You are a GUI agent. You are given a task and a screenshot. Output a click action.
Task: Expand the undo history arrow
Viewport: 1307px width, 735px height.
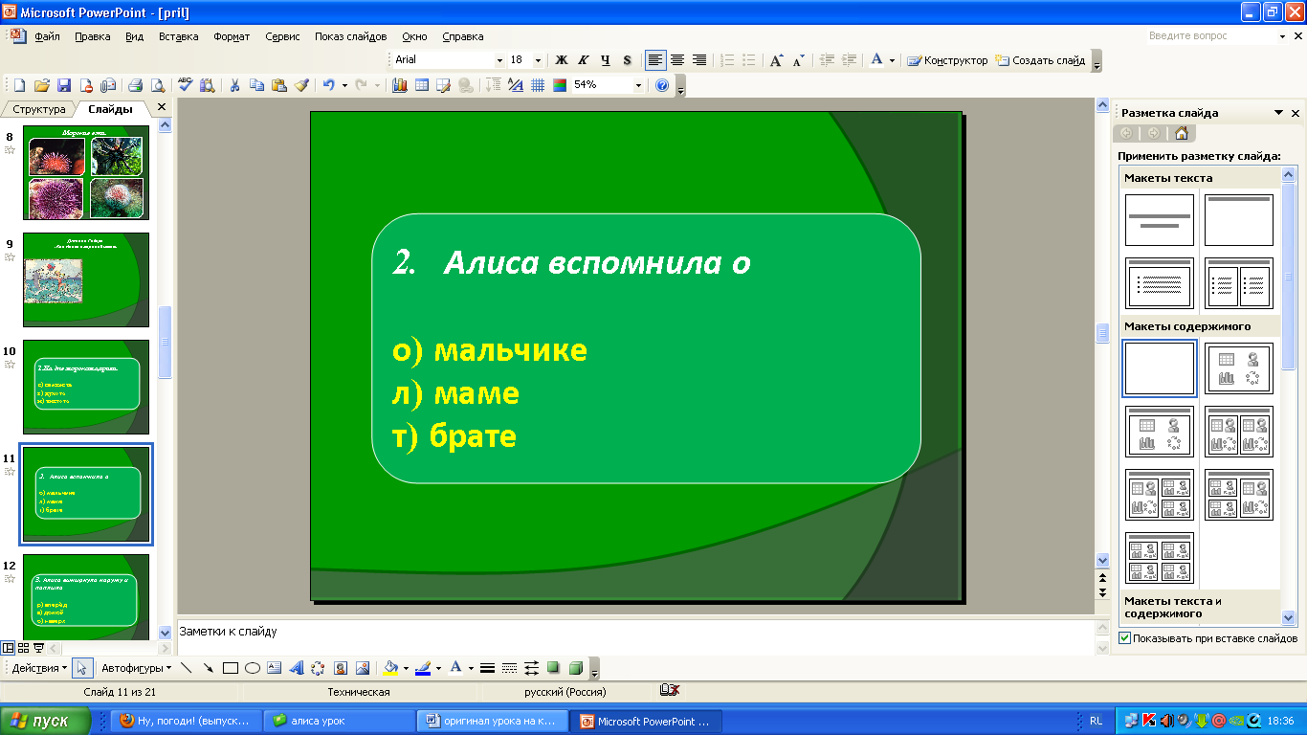[x=343, y=85]
